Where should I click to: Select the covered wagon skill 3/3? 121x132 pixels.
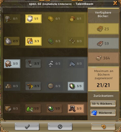point(12,64)
